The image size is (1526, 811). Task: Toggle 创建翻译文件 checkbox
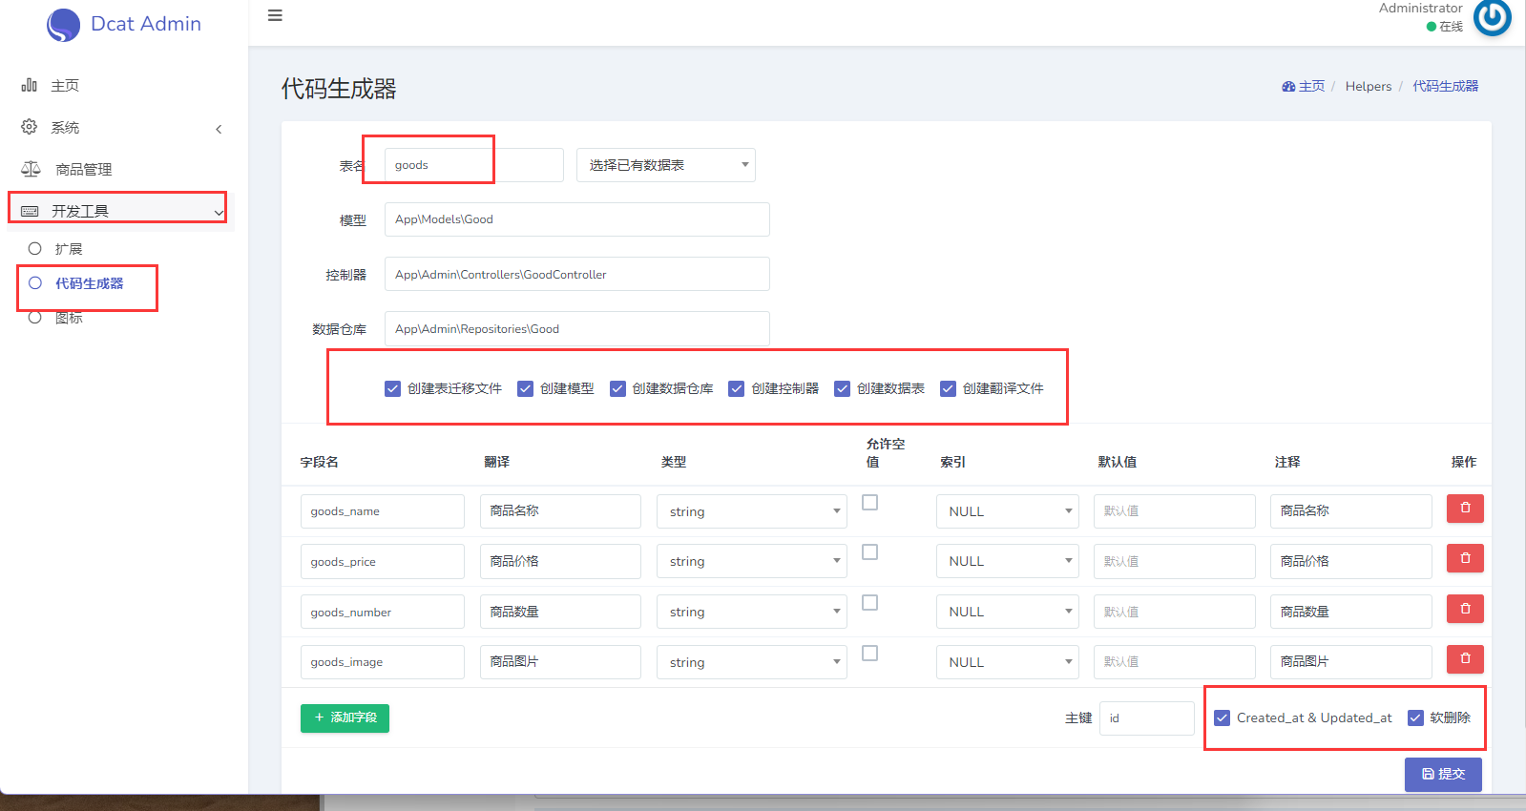pyautogui.click(x=948, y=388)
